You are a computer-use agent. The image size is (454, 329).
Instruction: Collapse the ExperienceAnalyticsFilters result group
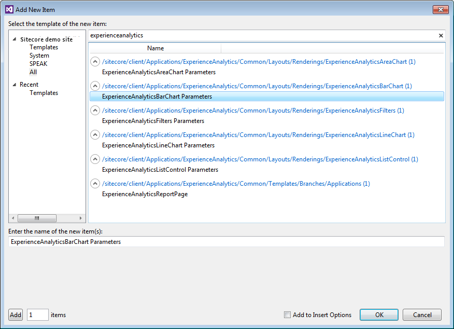click(x=95, y=110)
